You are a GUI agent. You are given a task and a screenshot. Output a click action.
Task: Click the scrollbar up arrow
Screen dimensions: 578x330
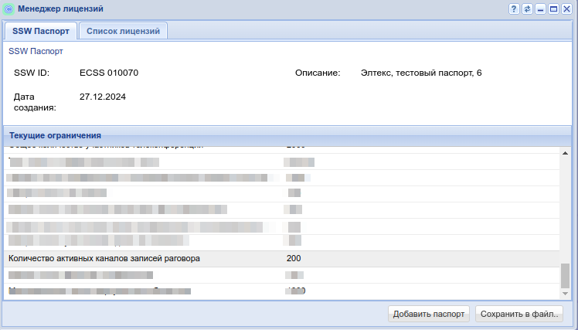click(x=565, y=153)
